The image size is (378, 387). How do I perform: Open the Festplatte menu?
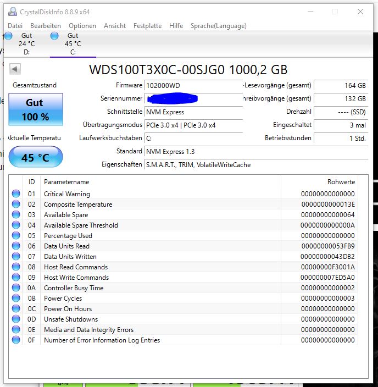click(x=148, y=26)
